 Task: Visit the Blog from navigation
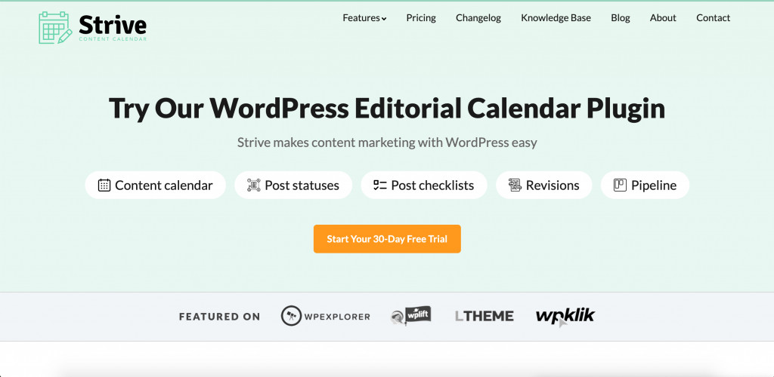621,17
